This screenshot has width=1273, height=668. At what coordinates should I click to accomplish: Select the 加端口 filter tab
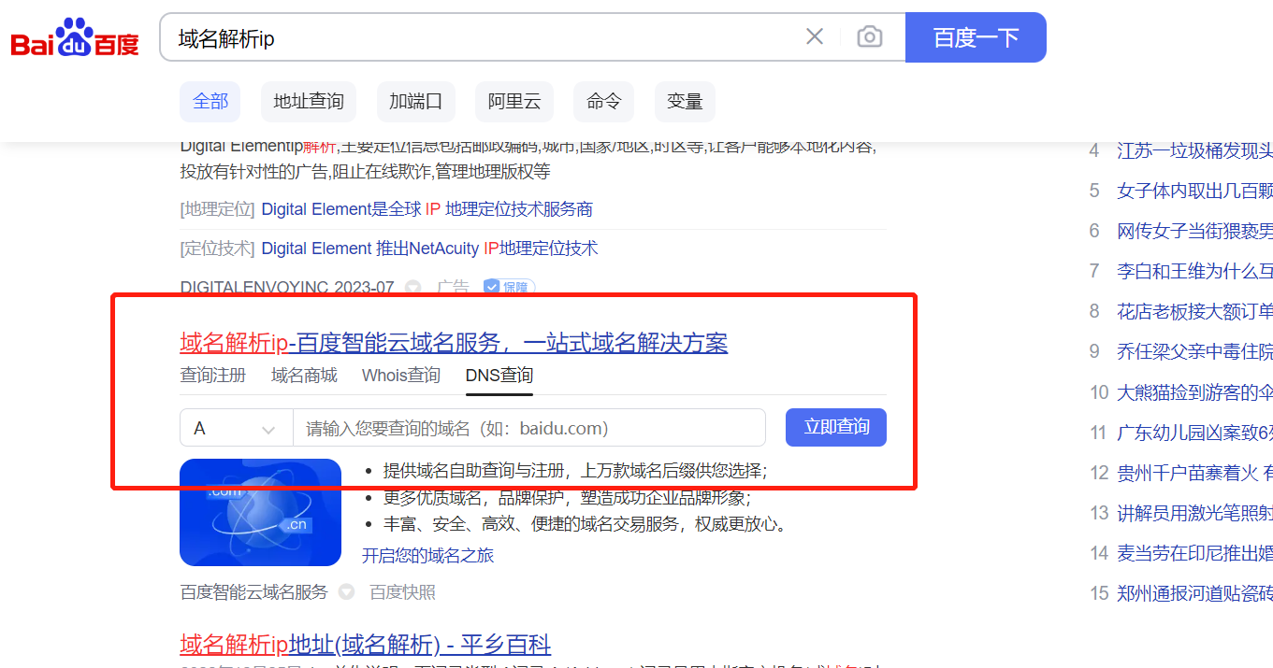pos(415,102)
